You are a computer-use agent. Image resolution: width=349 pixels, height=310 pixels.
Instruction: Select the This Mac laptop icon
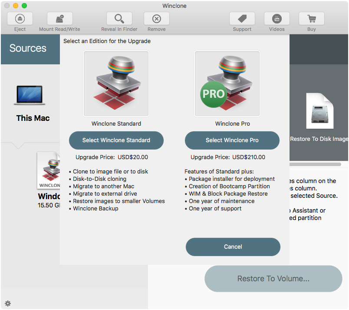30,95
